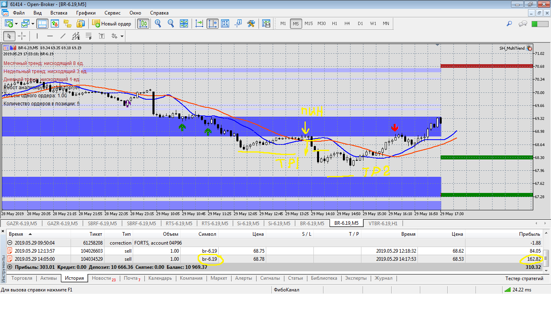Select the Fibonacci retracement tool
The image size is (551, 310).
pyautogui.click(x=89, y=36)
